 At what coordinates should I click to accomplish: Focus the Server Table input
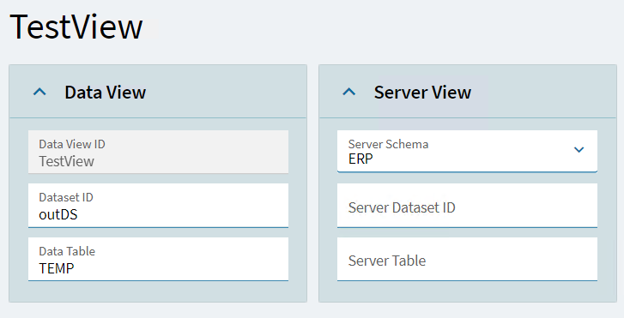(467, 259)
